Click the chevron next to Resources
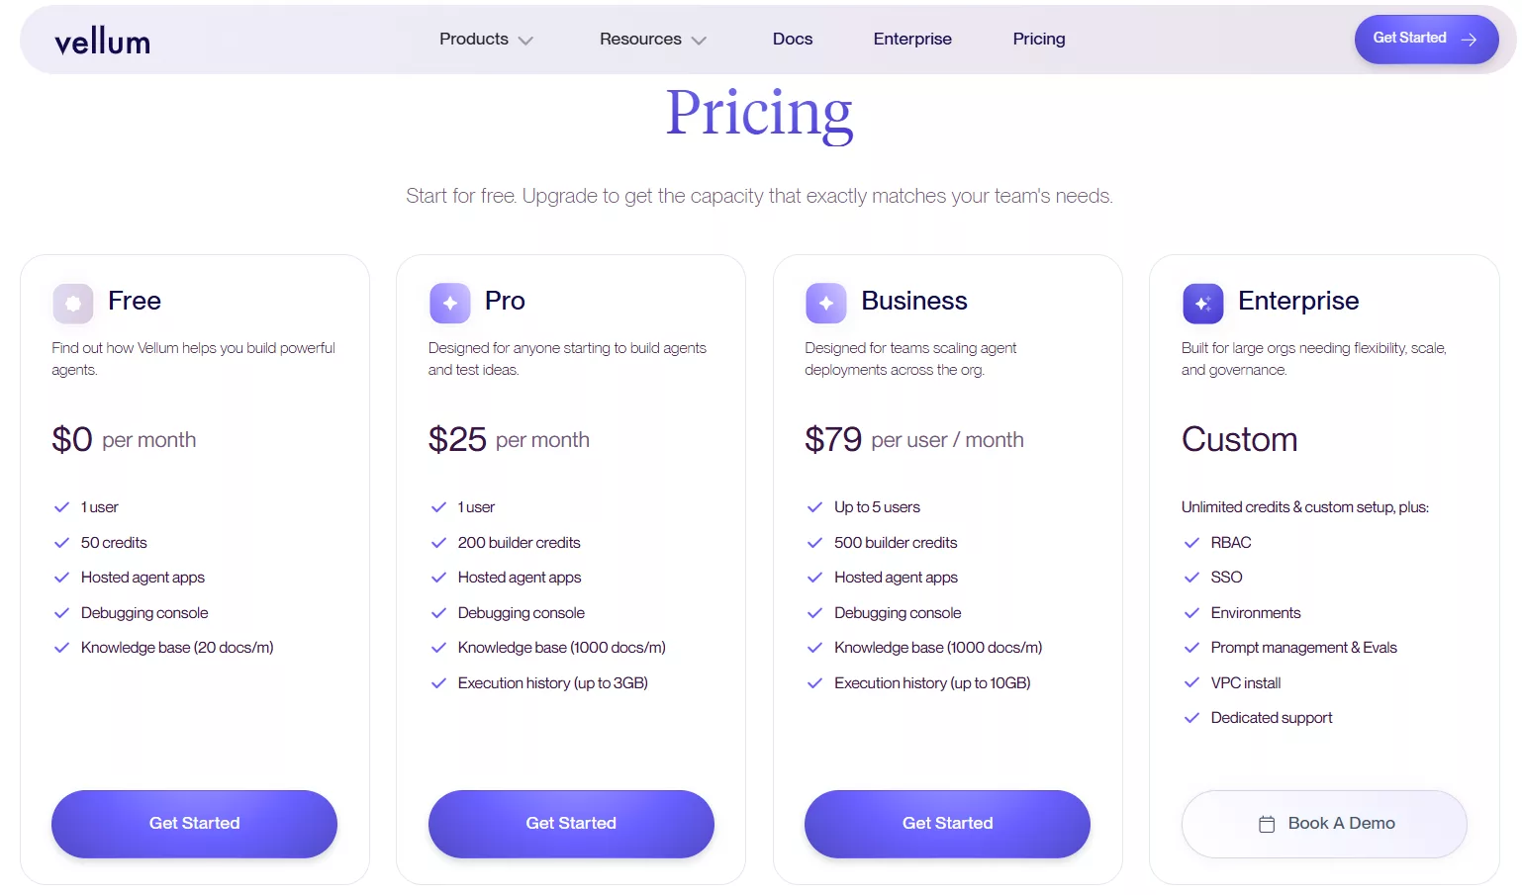Image resolution: width=1522 pixels, height=895 pixels. click(699, 41)
